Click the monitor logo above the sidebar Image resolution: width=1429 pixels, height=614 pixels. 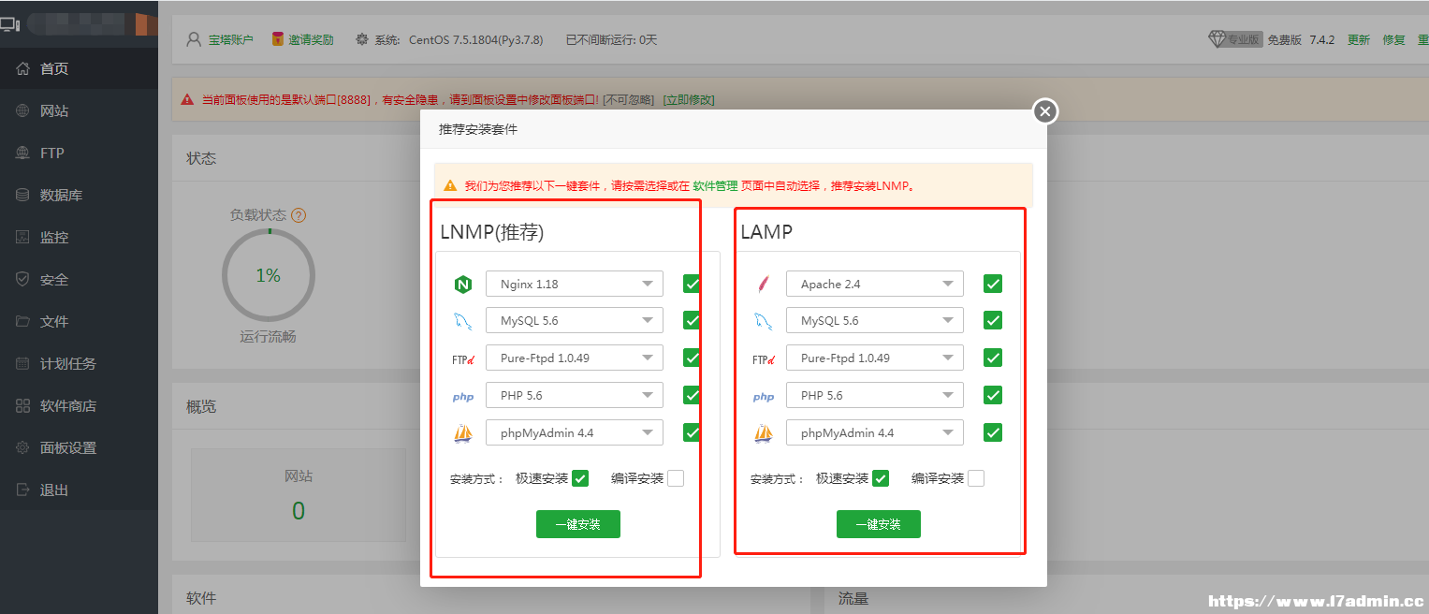pyautogui.click(x=10, y=23)
